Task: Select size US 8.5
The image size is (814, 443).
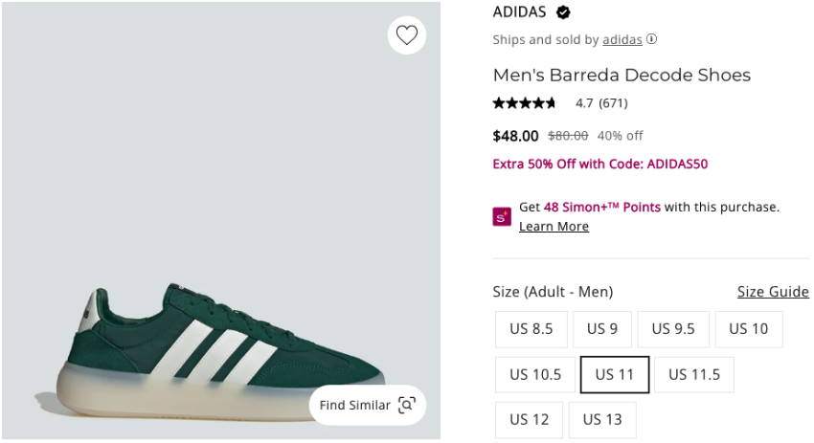Action: (531, 329)
